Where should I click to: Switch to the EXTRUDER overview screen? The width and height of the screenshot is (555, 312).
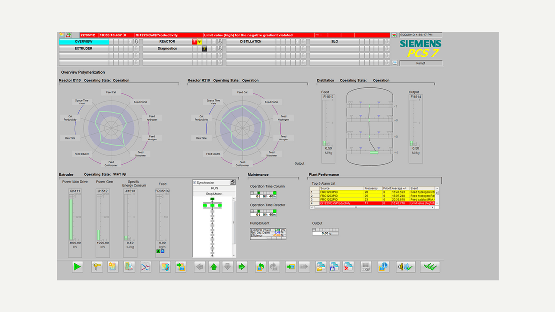tap(85, 48)
